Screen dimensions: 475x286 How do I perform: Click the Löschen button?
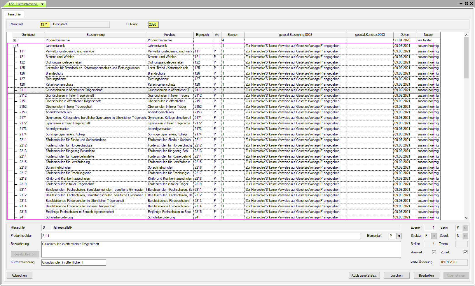pos(397,276)
